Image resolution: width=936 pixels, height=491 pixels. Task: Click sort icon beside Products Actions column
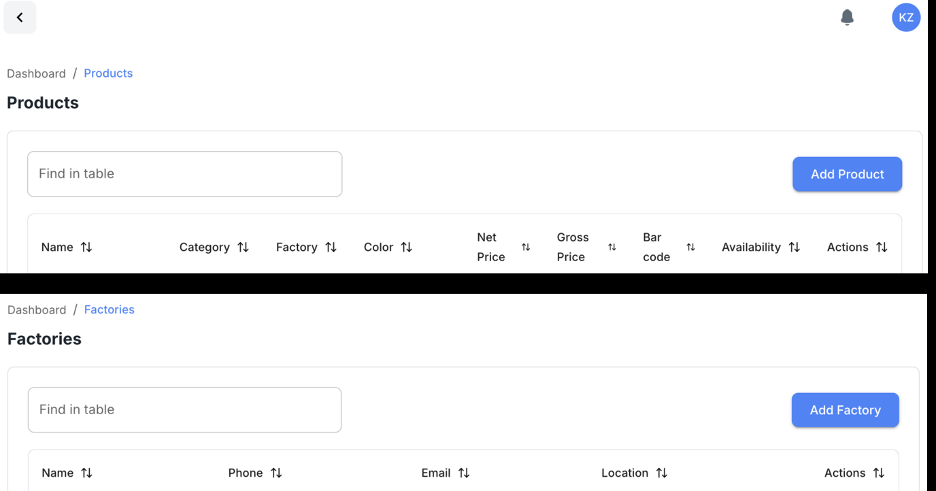(882, 247)
